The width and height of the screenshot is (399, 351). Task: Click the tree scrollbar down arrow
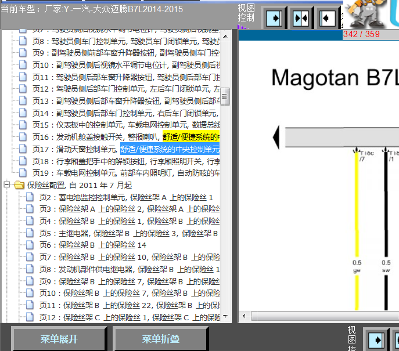coord(225,316)
